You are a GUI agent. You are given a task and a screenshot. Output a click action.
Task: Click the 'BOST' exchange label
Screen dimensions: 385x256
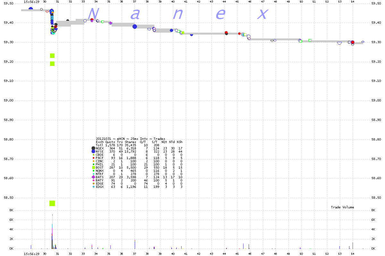coord(100,167)
